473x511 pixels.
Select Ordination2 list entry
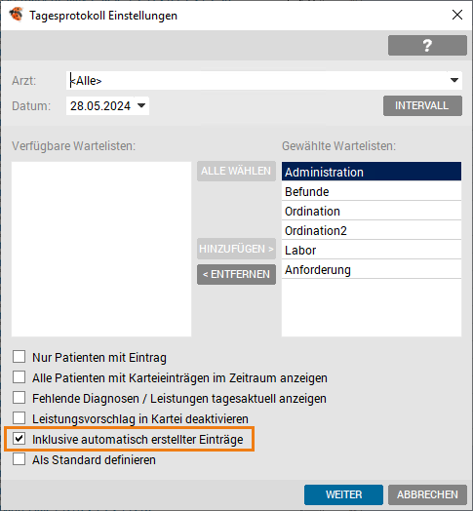pyautogui.click(x=372, y=231)
